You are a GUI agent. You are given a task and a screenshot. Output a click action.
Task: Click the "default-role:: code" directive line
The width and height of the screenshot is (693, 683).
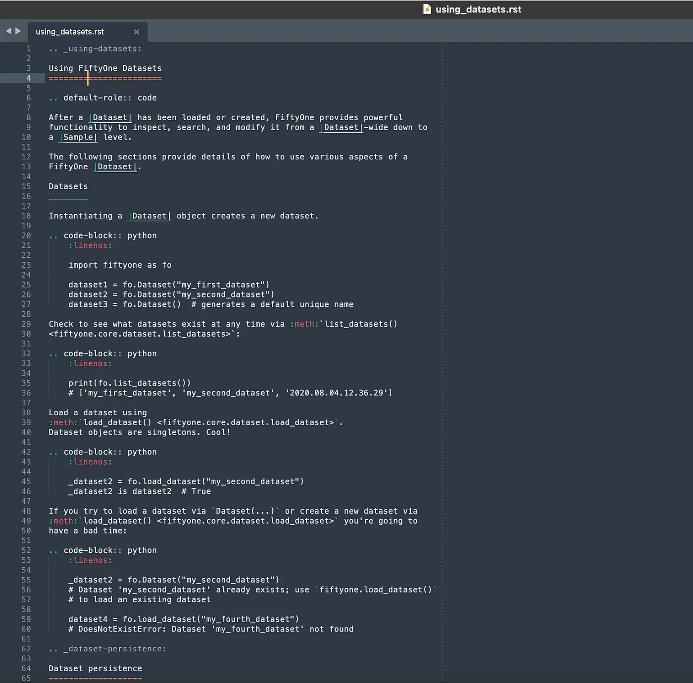(x=109, y=98)
